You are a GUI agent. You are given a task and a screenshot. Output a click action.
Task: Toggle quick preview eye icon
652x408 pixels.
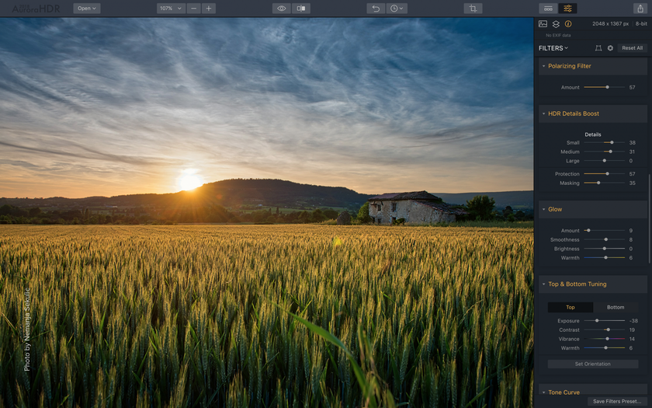coord(282,9)
